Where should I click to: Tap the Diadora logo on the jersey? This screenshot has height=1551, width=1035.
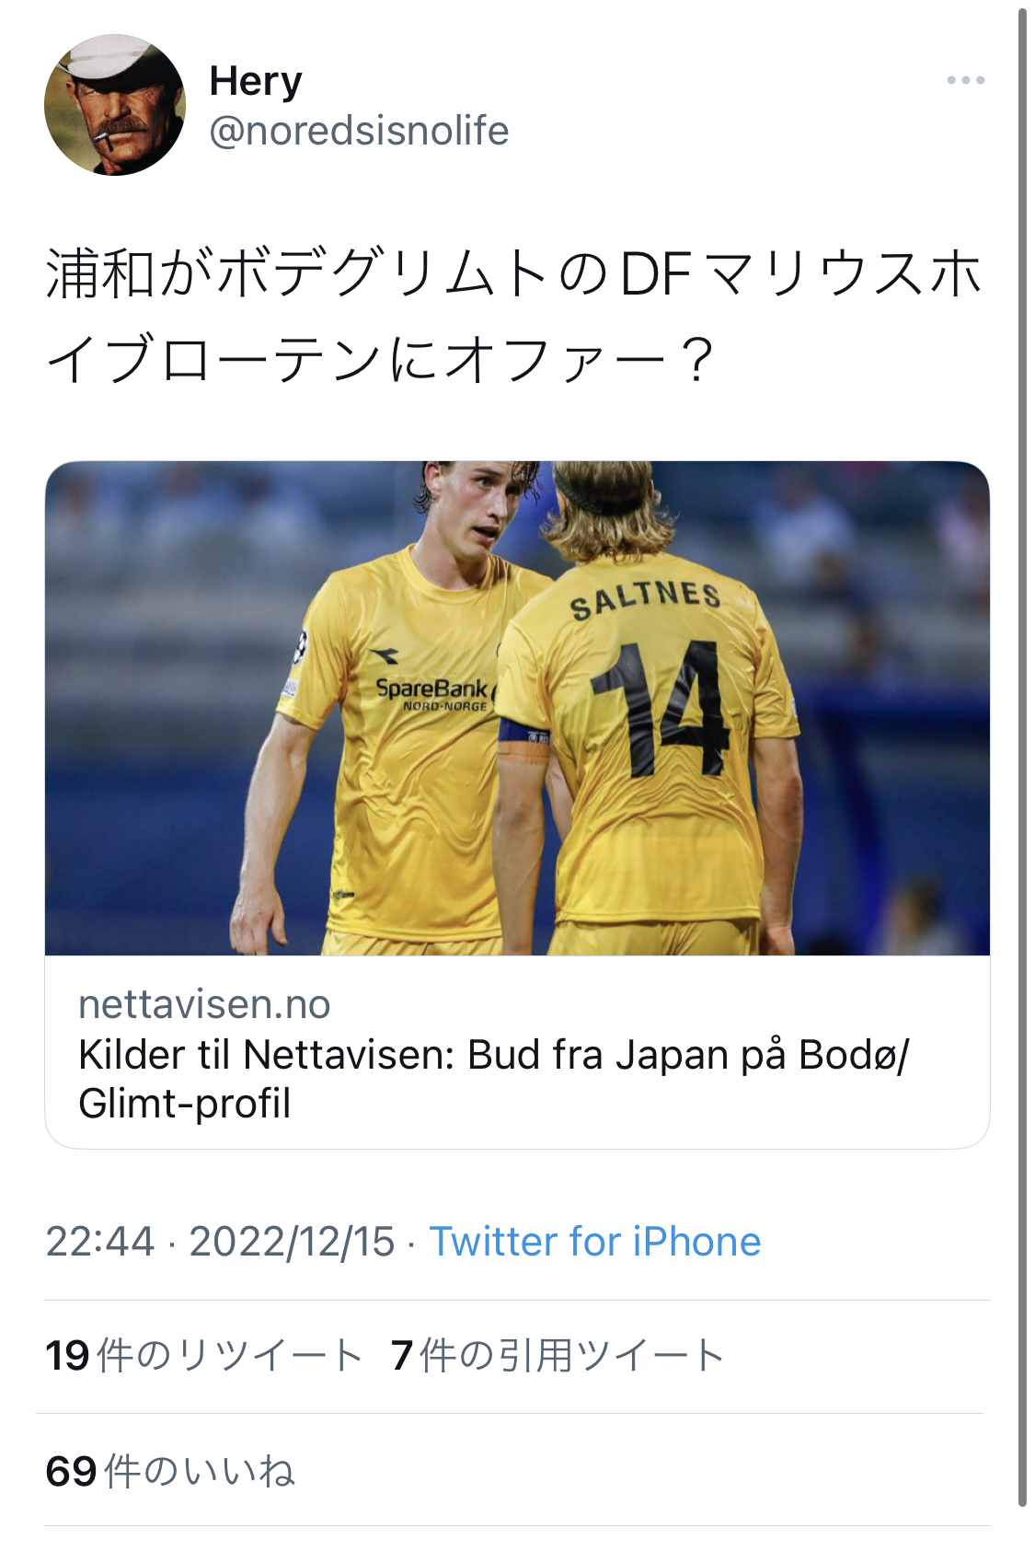point(385,654)
